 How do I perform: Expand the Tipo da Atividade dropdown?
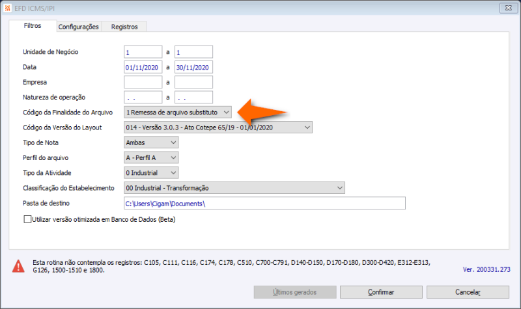(x=151, y=173)
